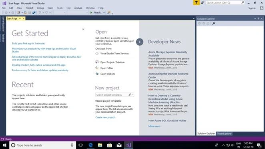Switch to the Team Explorer tab
265x149 pixels.
(x=224, y=134)
